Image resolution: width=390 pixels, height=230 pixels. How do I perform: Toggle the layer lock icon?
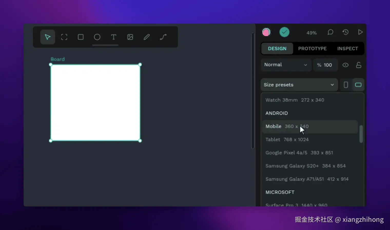click(359, 65)
